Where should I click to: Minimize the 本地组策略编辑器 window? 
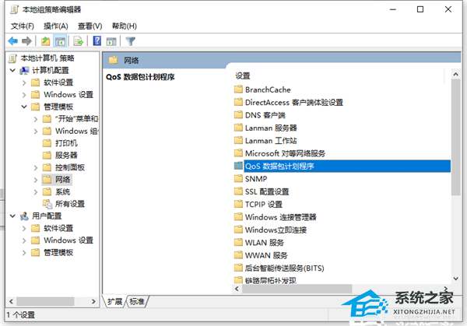pos(393,9)
